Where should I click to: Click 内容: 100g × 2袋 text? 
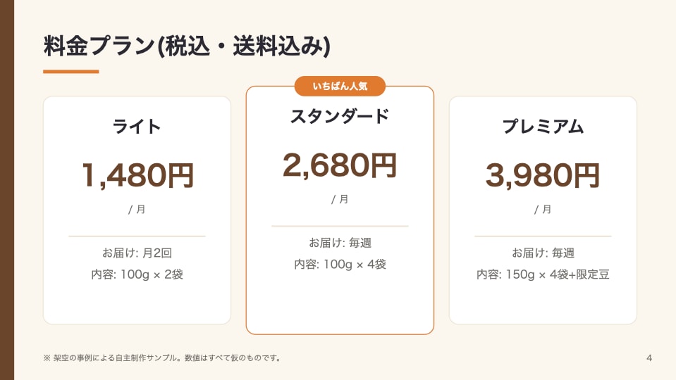pos(137,274)
